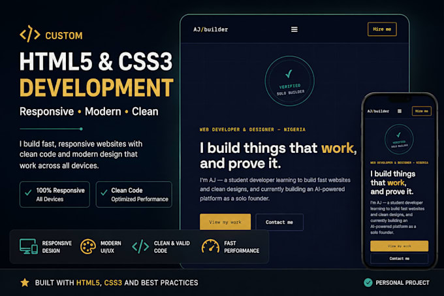Open the menu icon on phone mockup
Image resolution: width=444 pixels, height=296 pixels.
pos(399,111)
